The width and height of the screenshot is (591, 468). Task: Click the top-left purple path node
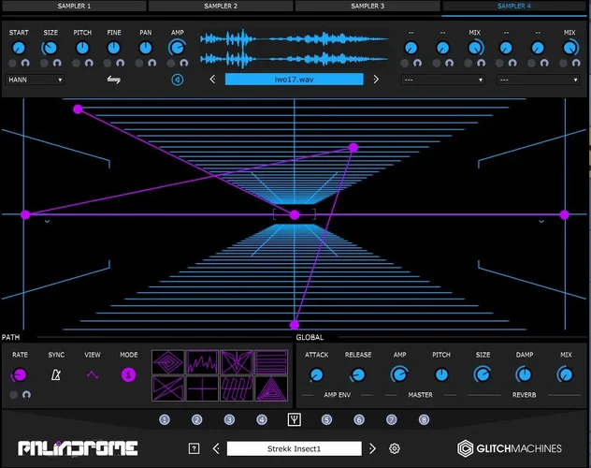pos(78,110)
